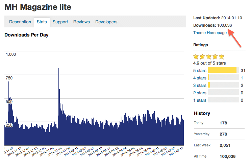Screen dimensions: 250x167
Task: Click the 'Downloads Per Day' heading
Action: tap(26, 35)
